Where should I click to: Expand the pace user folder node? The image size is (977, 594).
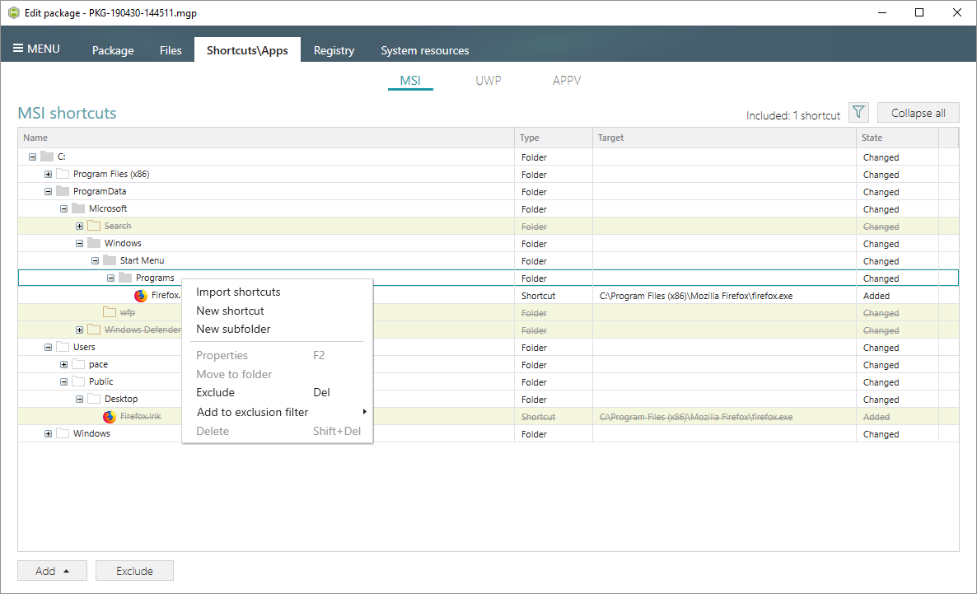[63, 365]
